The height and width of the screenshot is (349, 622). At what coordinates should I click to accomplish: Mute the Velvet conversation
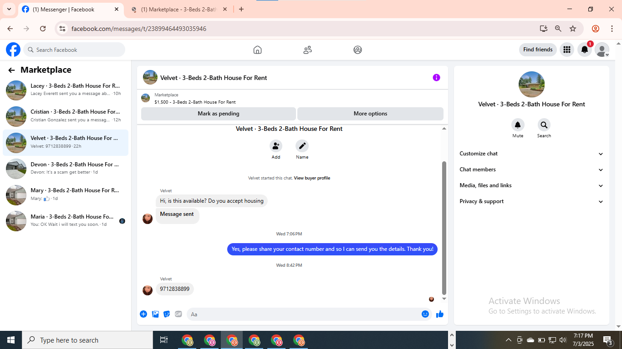pos(518,125)
